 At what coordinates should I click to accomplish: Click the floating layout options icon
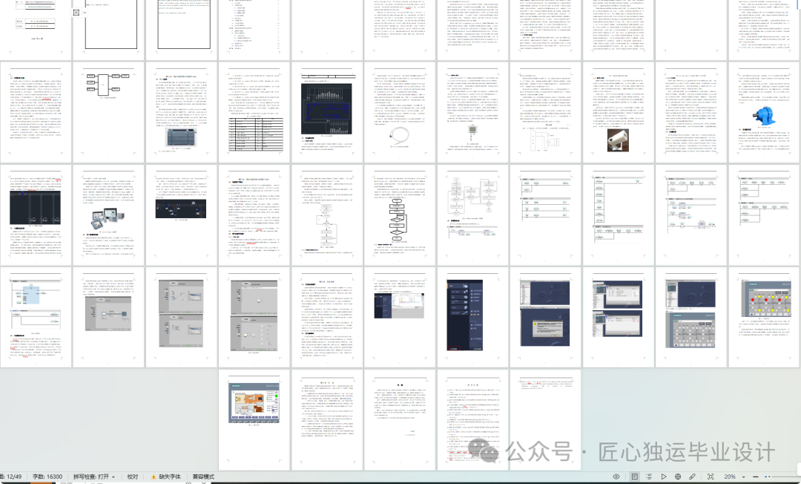point(76,13)
